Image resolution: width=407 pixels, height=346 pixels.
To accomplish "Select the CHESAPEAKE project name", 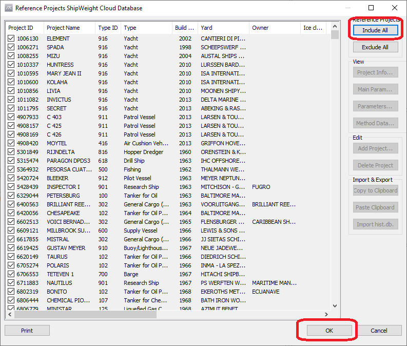I will (x=63, y=213).
